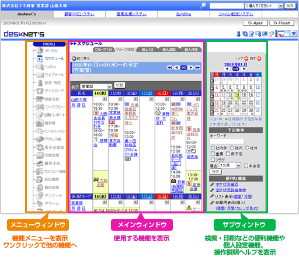Open the 文書管理 menu icon

click(40, 155)
